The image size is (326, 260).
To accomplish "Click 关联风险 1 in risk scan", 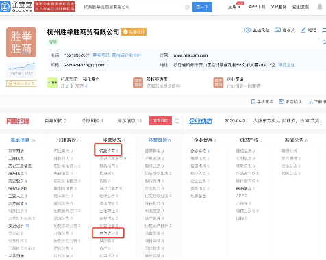I will (x=92, y=121).
